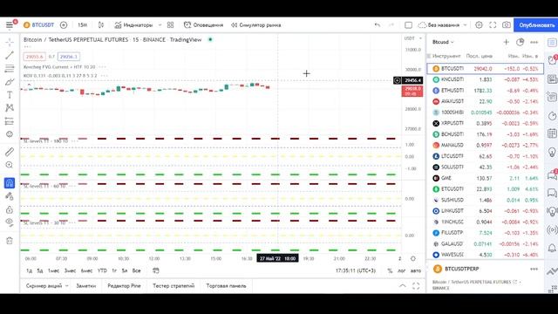Viewport: 558px width, 314px height.
Task: Open 15m timeframe selector
Action: coord(82,25)
